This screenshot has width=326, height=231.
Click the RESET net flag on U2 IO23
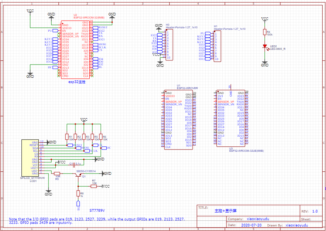click(100, 28)
